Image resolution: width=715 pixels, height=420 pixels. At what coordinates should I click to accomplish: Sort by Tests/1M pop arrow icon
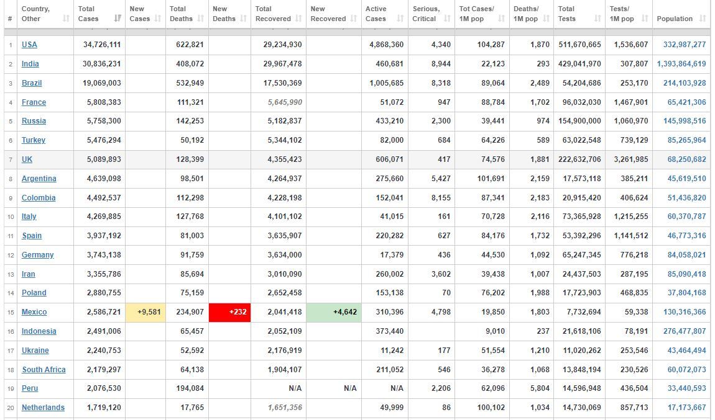pos(645,19)
